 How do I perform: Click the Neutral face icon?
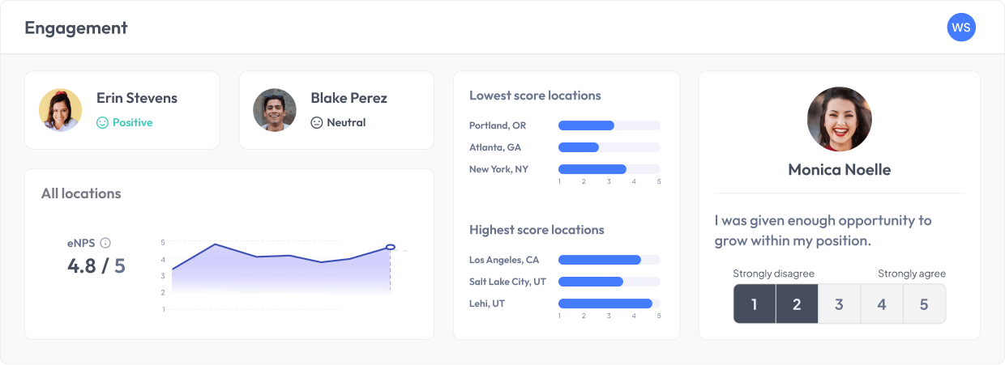[x=317, y=123]
